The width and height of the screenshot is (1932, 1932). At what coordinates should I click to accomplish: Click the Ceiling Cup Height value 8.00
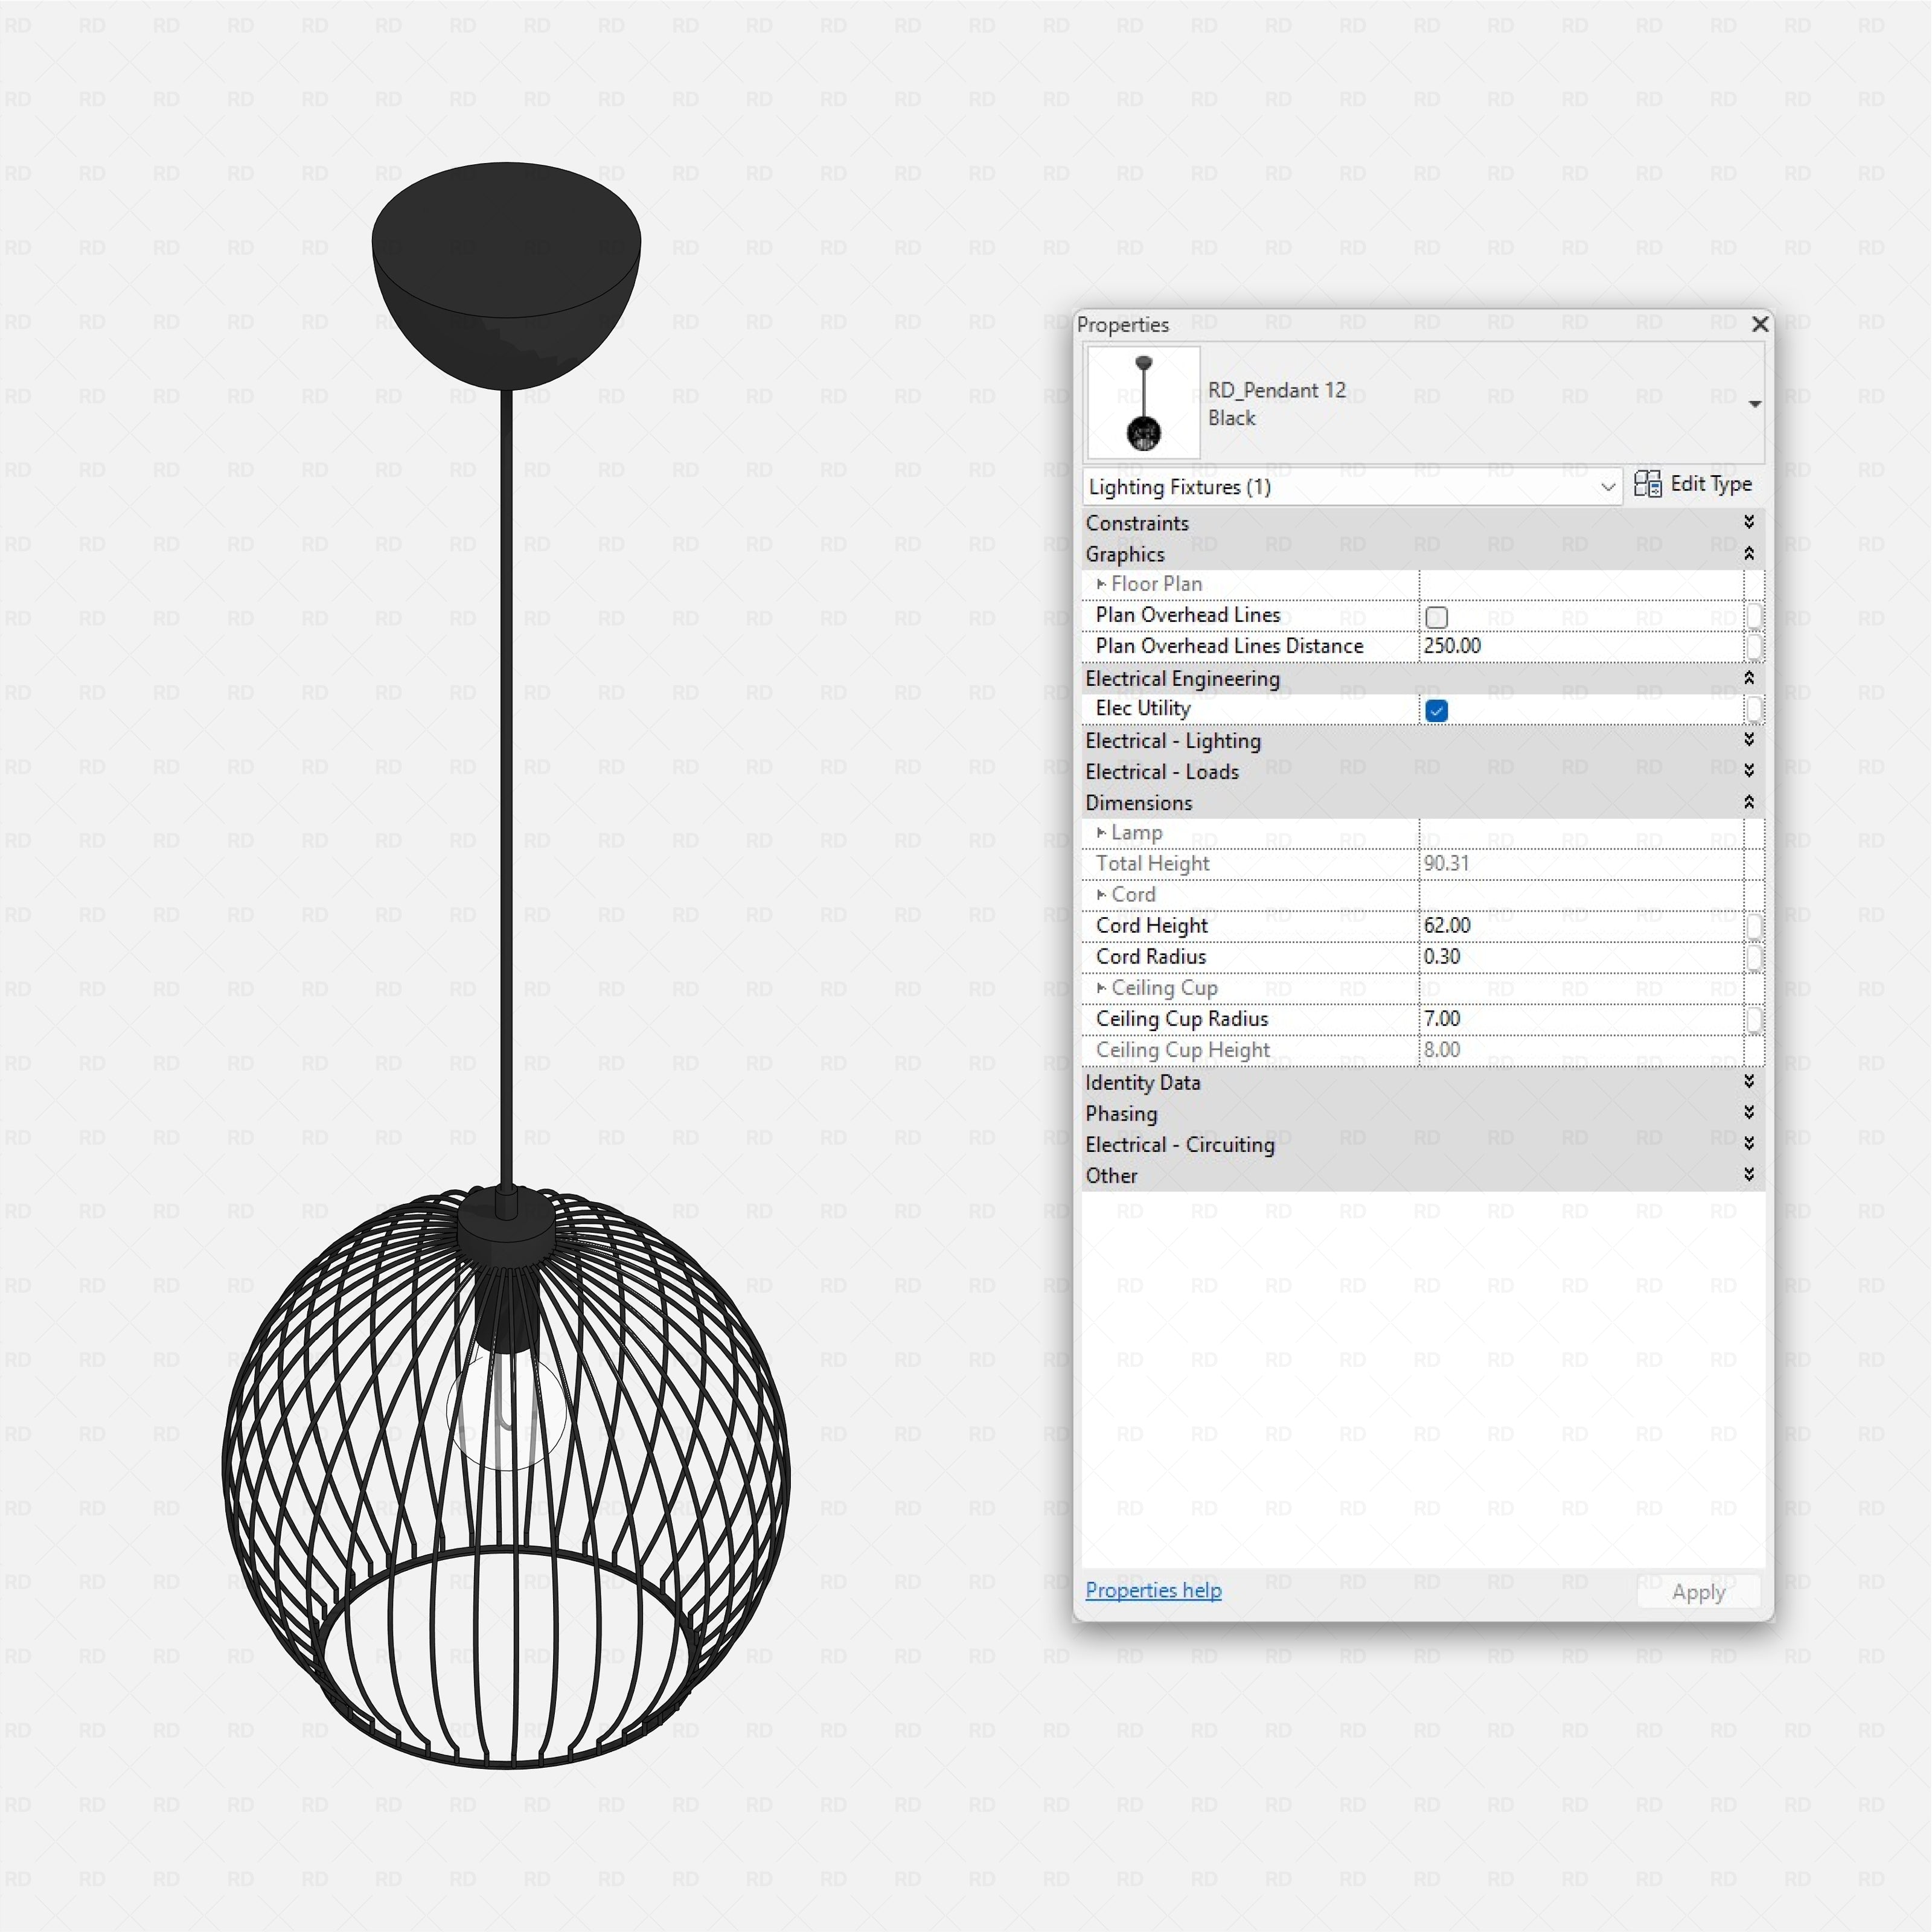tap(1442, 1050)
